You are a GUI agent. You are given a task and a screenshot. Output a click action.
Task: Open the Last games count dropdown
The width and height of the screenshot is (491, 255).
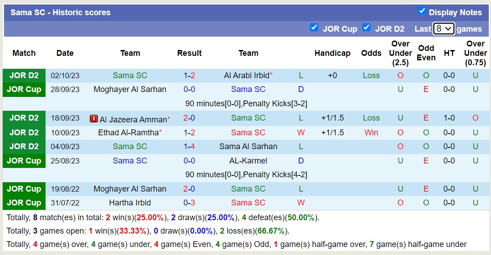pos(444,29)
